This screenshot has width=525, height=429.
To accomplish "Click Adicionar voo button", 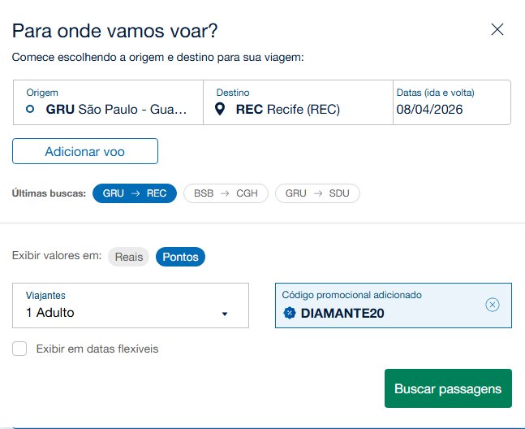I will coord(84,151).
